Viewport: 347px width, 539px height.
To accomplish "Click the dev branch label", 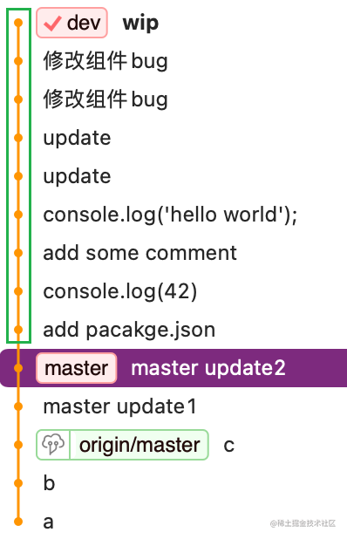I will click(71, 23).
